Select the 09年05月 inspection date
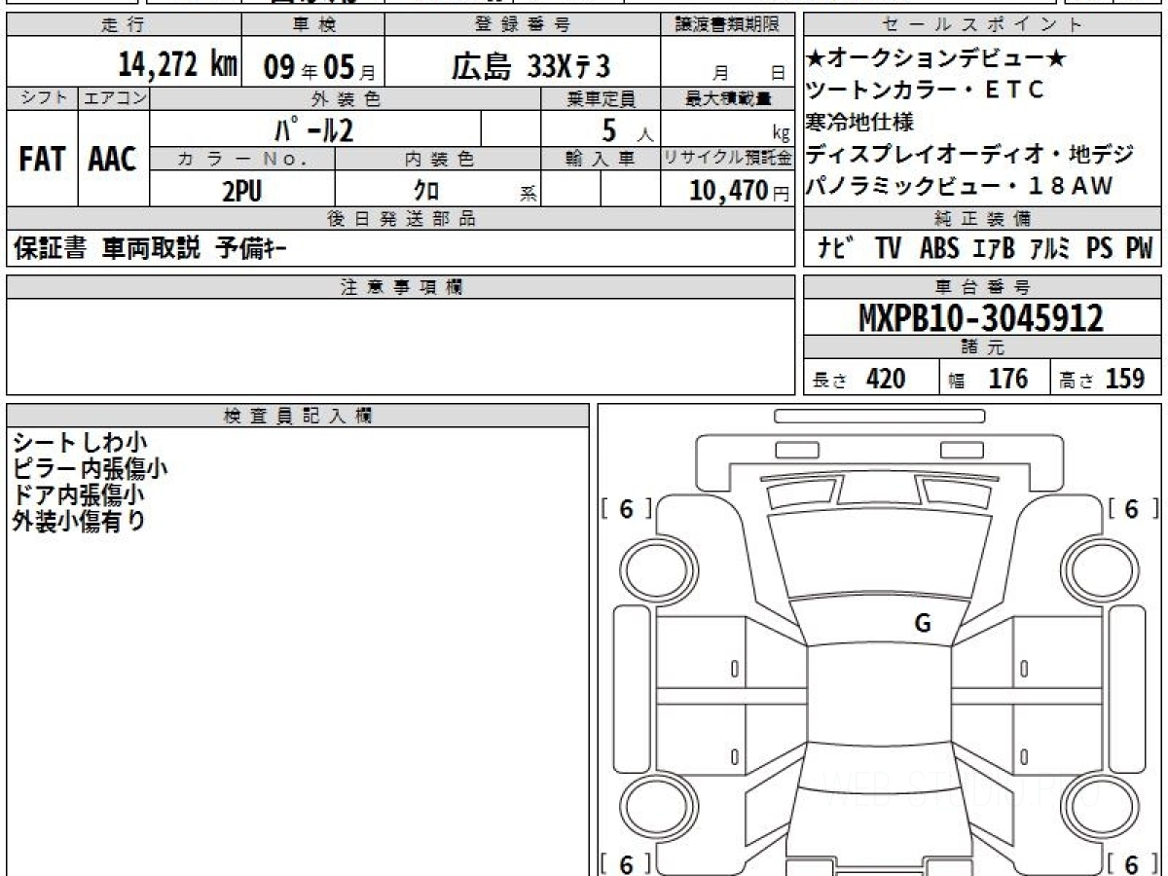The image size is (1168, 876). pyautogui.click(x=311, y=67)
